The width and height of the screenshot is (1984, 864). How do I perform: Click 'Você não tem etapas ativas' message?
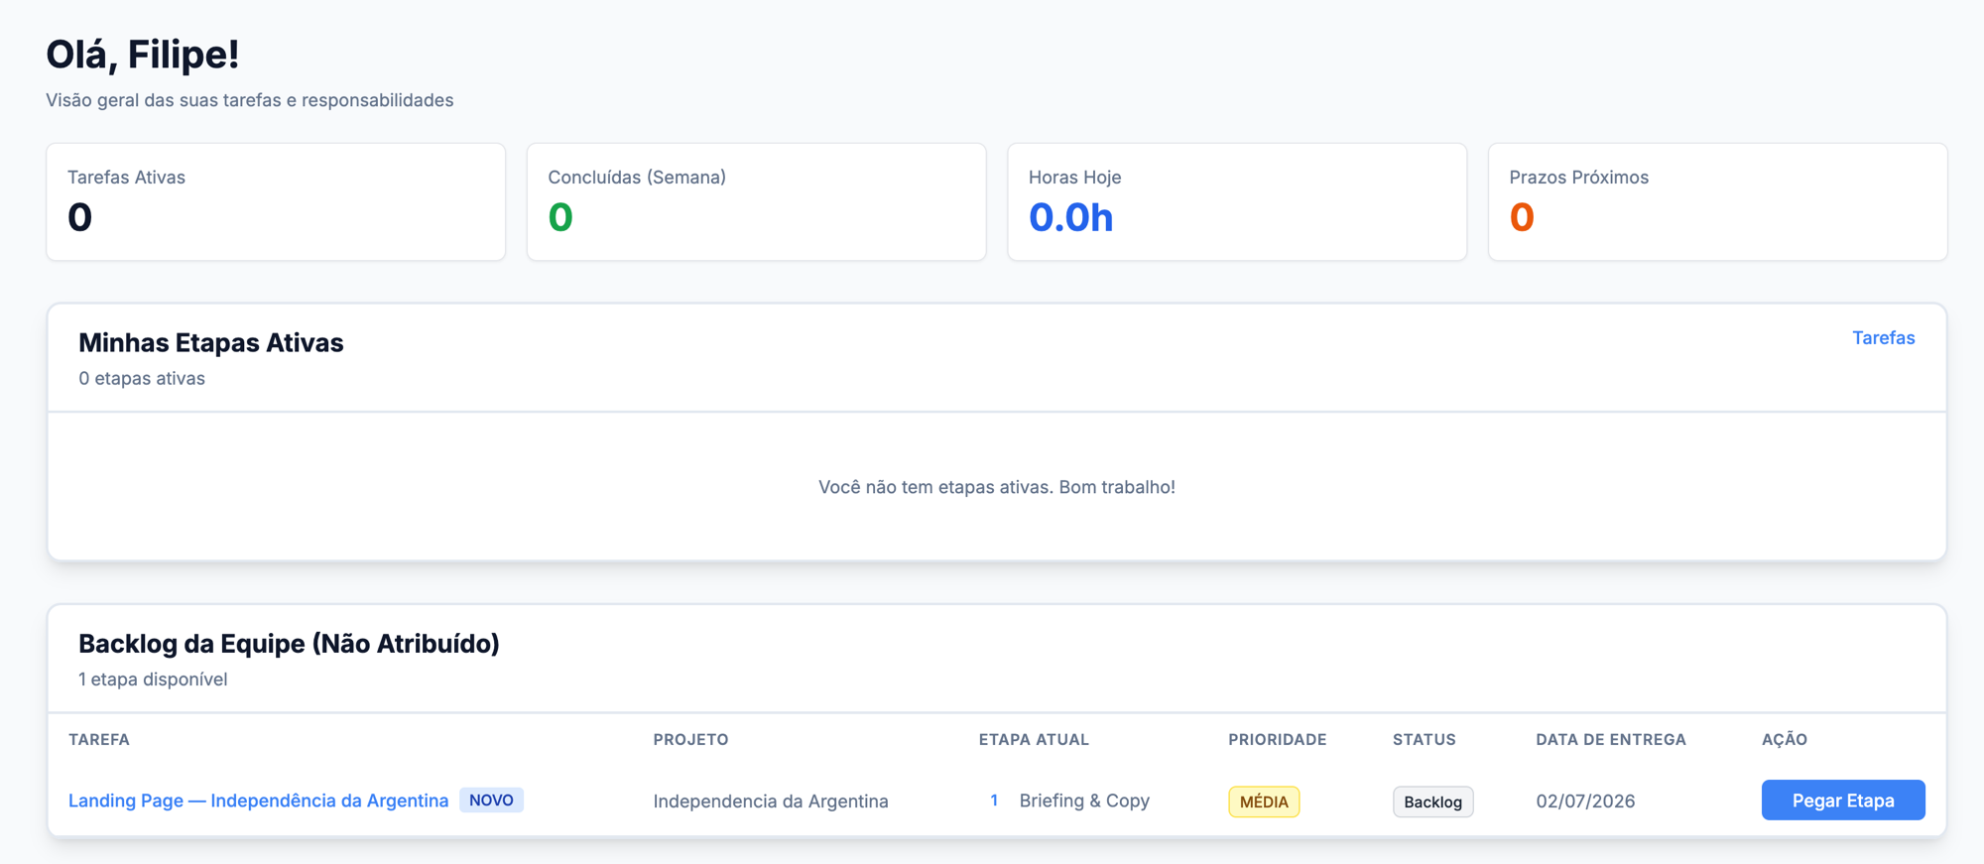[x=997, y=487]
